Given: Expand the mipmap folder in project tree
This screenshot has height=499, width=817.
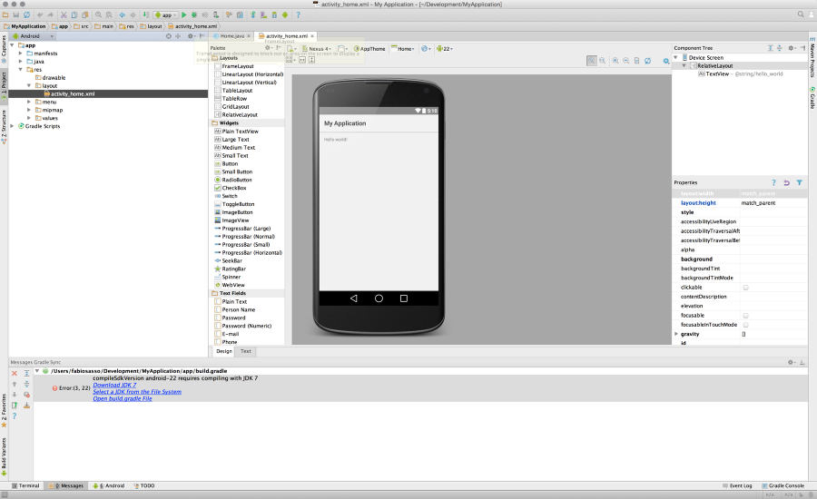Looking at the screenshot, I should 29,110.
